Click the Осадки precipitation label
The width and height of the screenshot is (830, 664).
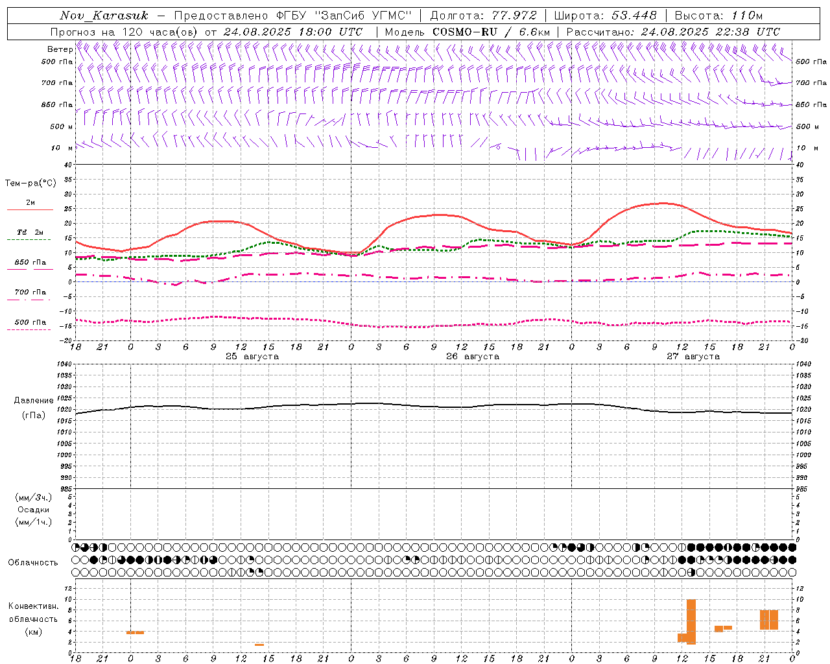point(34,510)
